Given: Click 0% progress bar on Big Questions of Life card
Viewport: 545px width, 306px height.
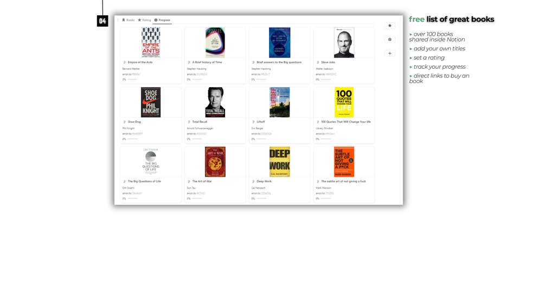Looking at the screenshot, I should 132,198.
